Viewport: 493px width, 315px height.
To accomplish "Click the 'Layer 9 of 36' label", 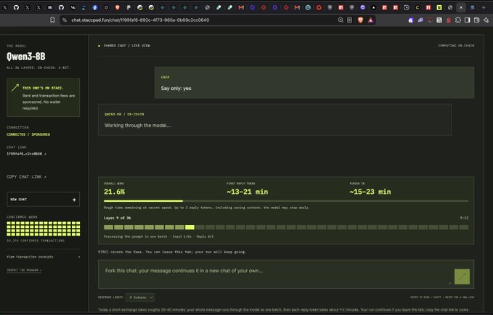I will (x=118, y=218).
